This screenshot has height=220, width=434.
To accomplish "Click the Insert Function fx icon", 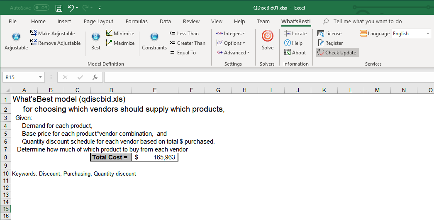I will click(x=95, y=77).
